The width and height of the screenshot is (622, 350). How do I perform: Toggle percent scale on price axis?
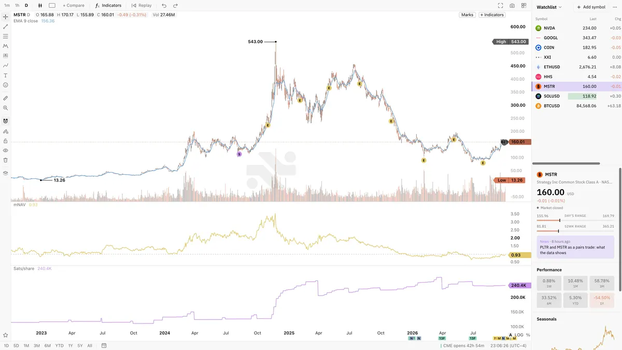coord(528,335)
